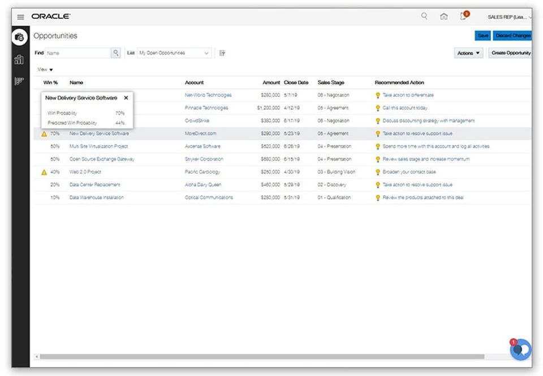The width and height of the screenshot is (543, 376).
Task: Open the My Open Opportunities list dropdown
Action: click(174, 53)
